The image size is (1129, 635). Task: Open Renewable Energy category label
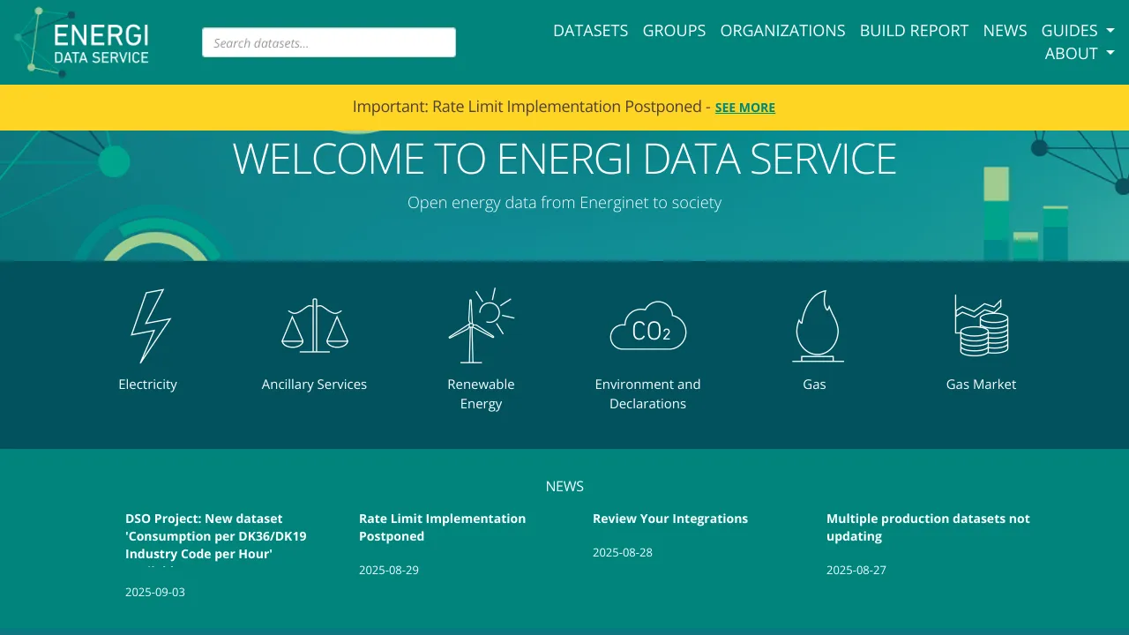pos(481,394)
